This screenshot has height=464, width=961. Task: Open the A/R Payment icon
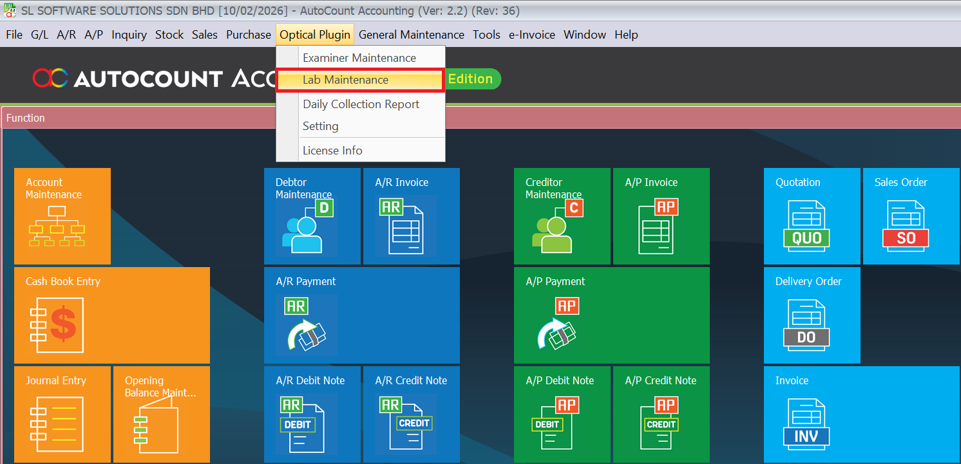(x=305, y=325)
